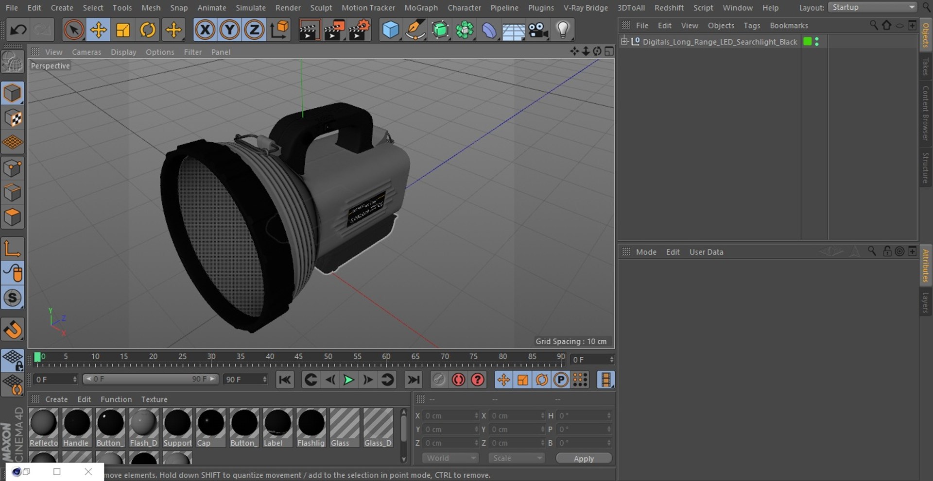
Task: Activate the Scale tool
Action: tap(123, 30)
